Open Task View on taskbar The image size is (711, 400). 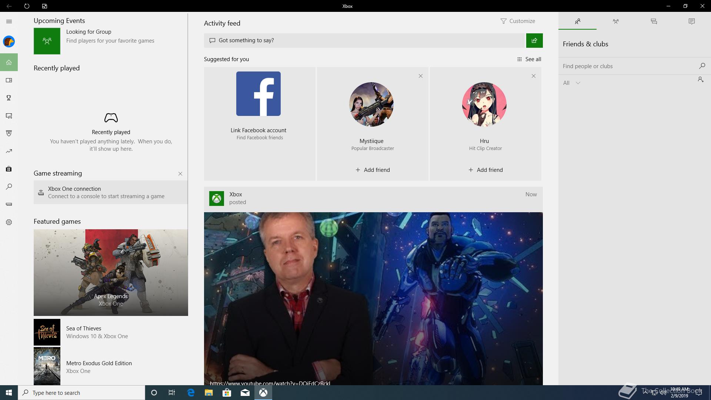point(172,393)
